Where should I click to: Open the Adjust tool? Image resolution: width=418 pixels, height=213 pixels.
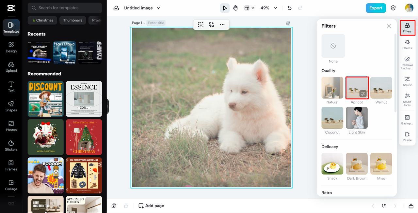tap(407, 81)
